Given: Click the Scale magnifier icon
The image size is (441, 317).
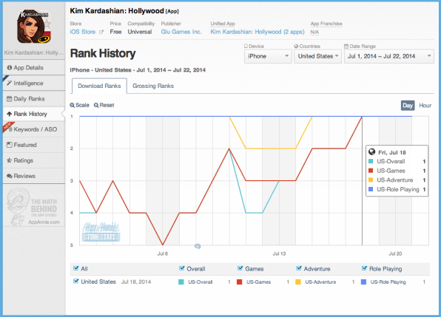Looking at the screenshot, I should (73, 105).
